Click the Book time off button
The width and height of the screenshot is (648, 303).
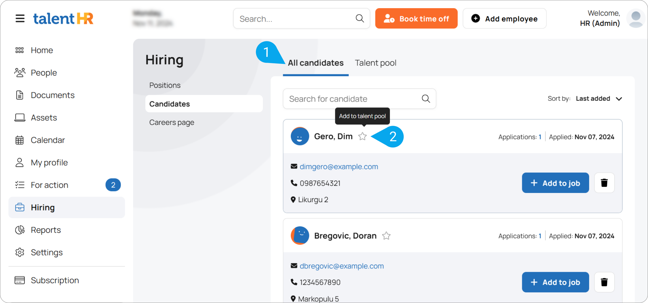tap(416, 19)
